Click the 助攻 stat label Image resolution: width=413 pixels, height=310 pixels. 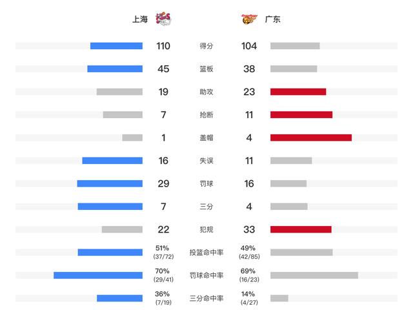pos(206,92)
